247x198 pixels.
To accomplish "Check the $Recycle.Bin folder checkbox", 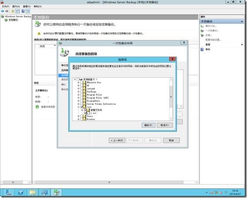I will point(81,82).
